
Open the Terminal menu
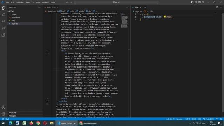point(45,2)
